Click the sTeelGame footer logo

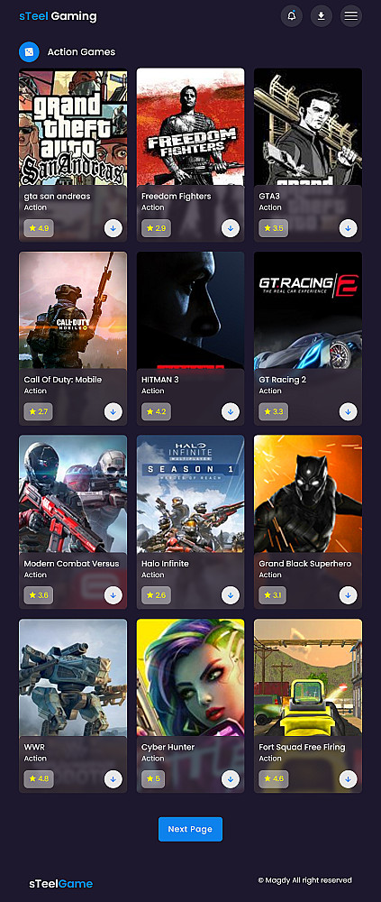[61, 884]
